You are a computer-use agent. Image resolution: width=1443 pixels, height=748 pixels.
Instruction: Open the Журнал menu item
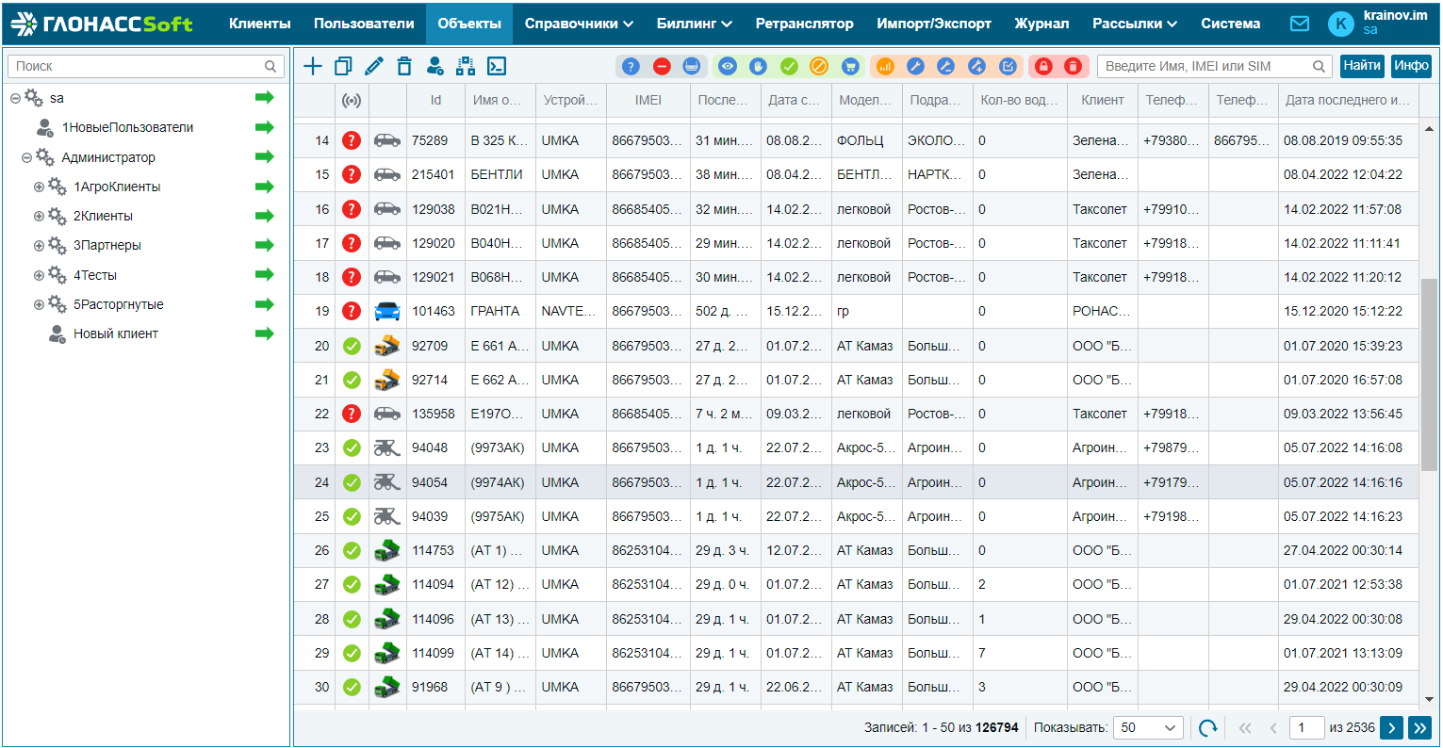[1041, 24]
